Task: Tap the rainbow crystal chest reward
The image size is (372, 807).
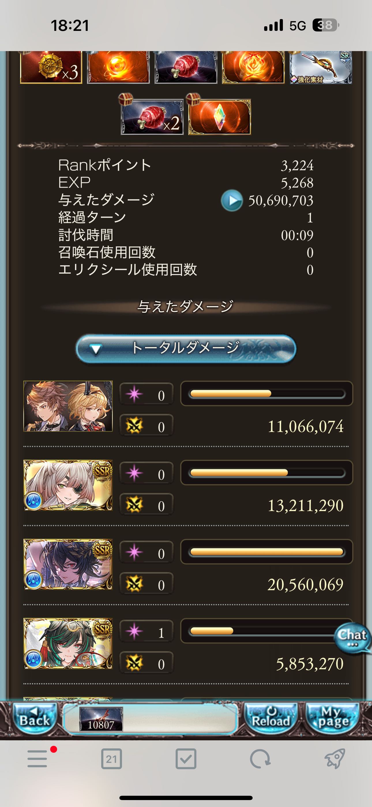Action: pos(219,117)
